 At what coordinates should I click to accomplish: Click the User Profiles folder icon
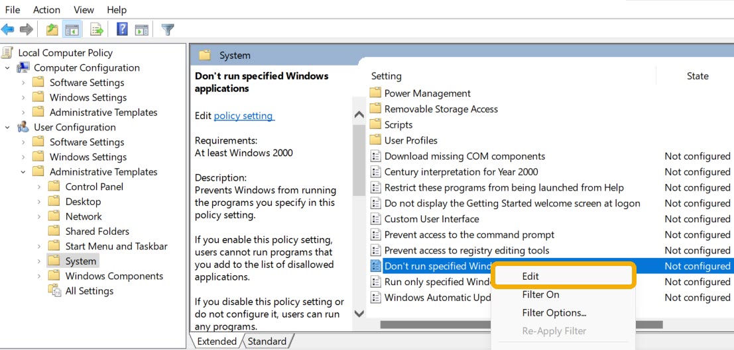375,140
